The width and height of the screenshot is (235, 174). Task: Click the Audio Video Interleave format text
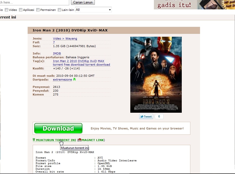[x=117, y=161]
